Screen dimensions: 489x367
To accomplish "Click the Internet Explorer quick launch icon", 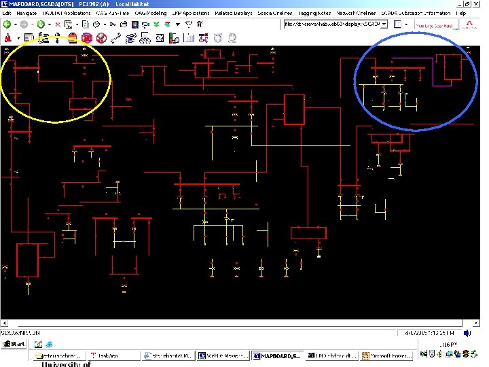I will [x=50, y=344].
